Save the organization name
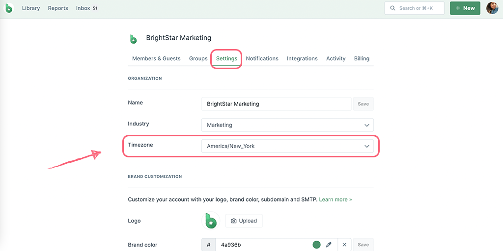 (363, 104)
